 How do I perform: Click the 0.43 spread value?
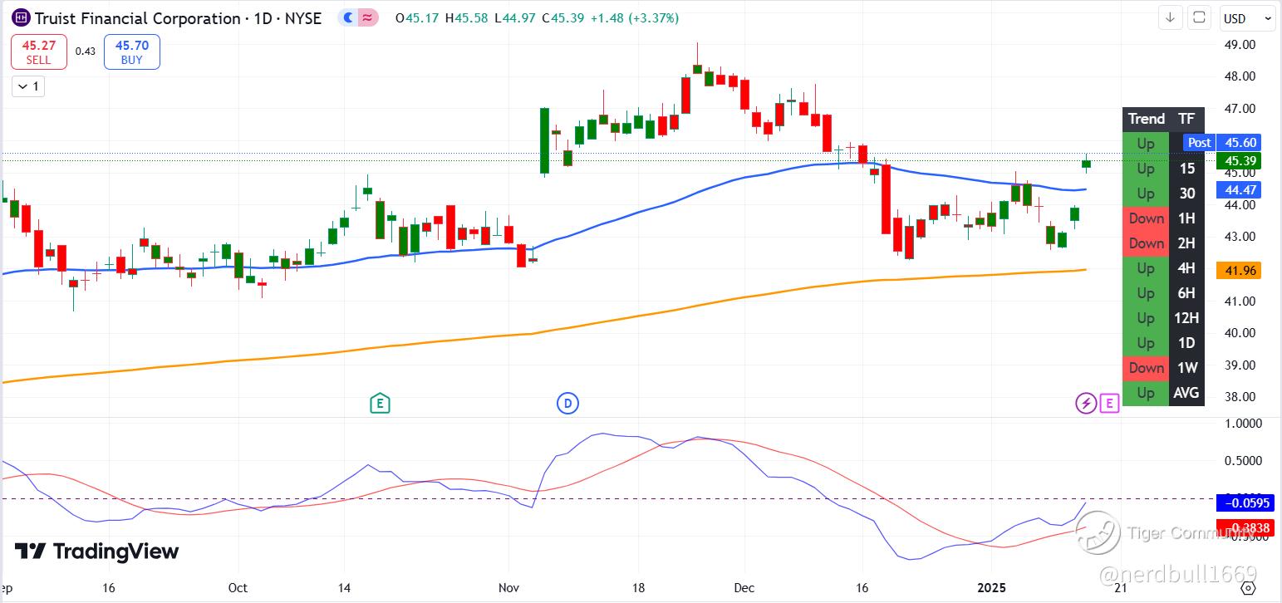tap(85, 51)
